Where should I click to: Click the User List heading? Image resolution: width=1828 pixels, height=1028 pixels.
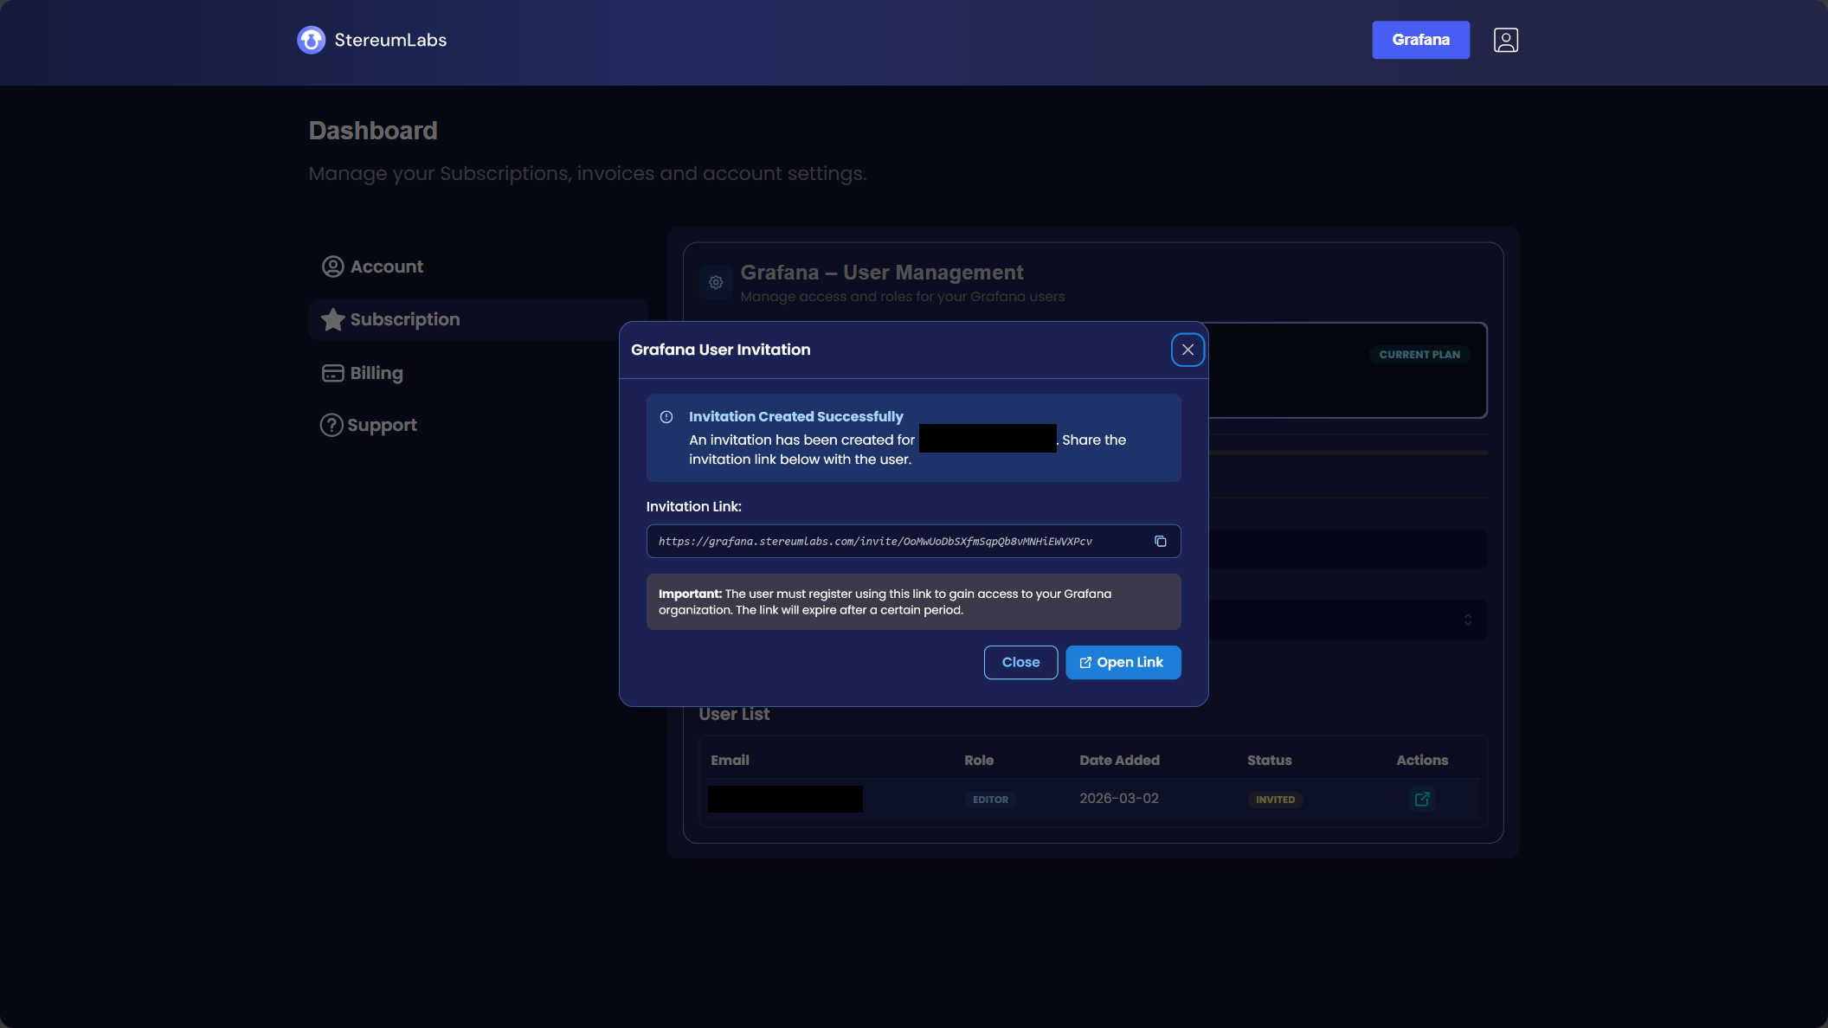coord(734,715)
